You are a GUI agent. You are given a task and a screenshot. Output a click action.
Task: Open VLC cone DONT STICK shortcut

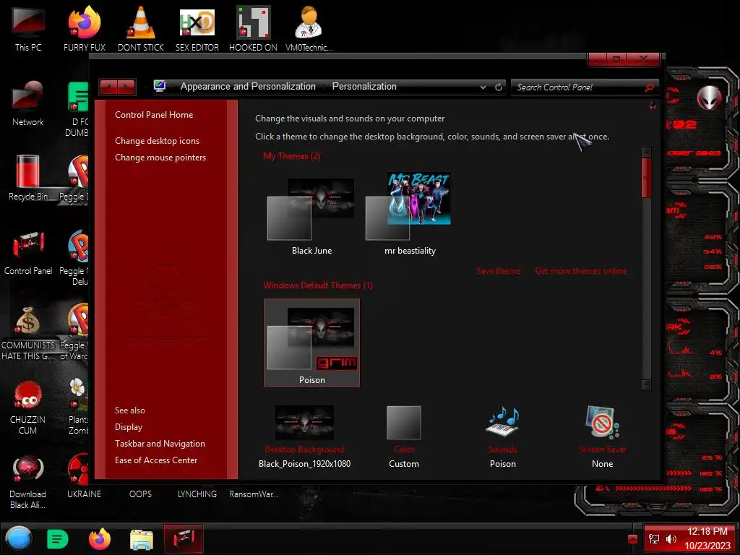(141, 28)
